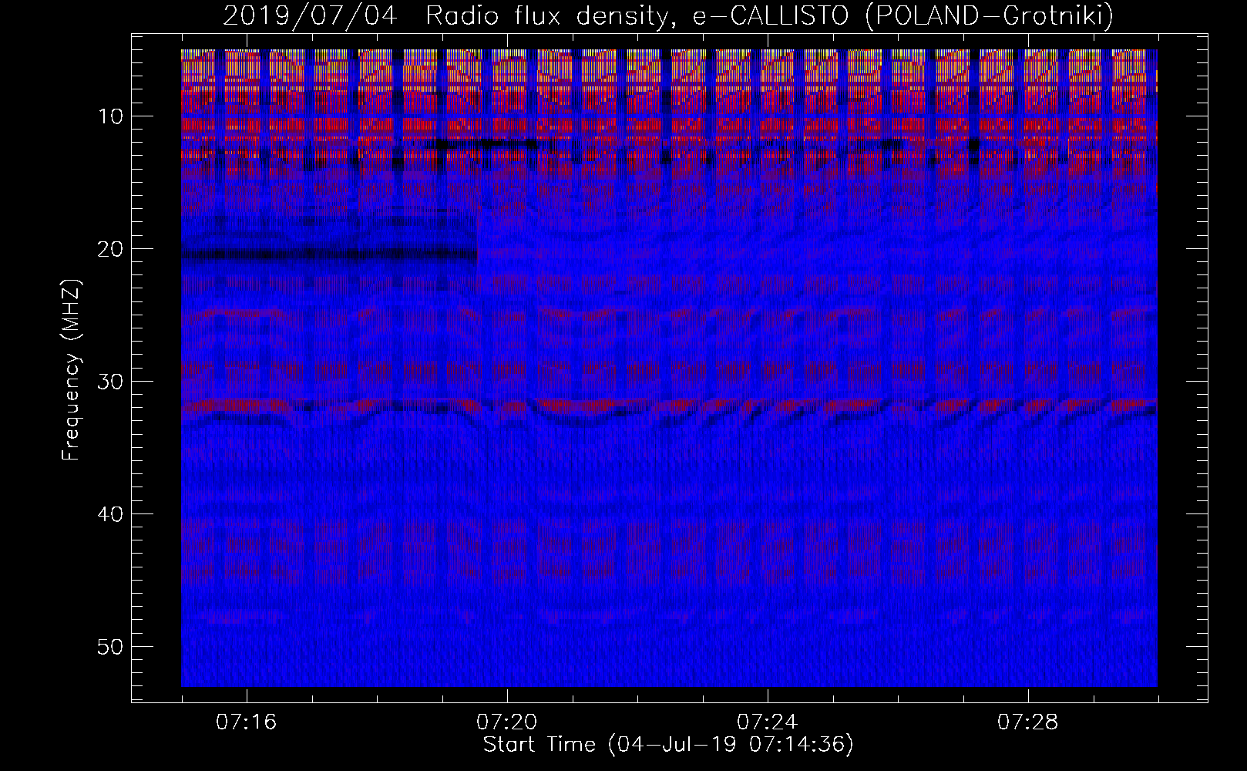The image size is (1247, 771).
Task: Click the 30 MHz frequency tick label
Action: (x=111, y=382)
